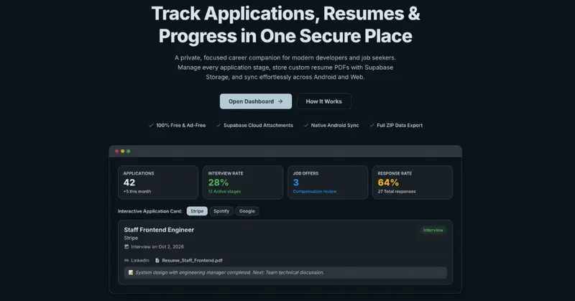Click the Compensation review text
The height and width of the screenshot is (301, 575).
pyautogui.click(x=315, y=191)
